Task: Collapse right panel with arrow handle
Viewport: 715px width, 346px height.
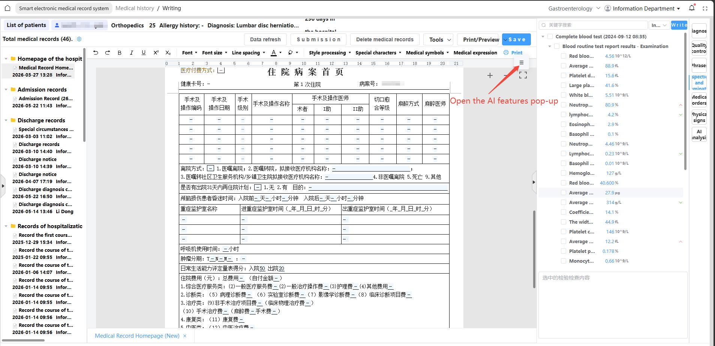Action: point(534,182)
